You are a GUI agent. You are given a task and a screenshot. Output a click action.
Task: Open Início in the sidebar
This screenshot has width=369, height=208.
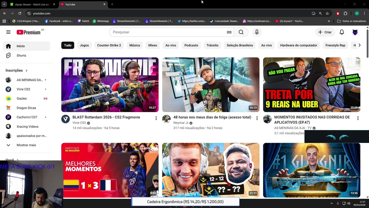coord(27,46)
